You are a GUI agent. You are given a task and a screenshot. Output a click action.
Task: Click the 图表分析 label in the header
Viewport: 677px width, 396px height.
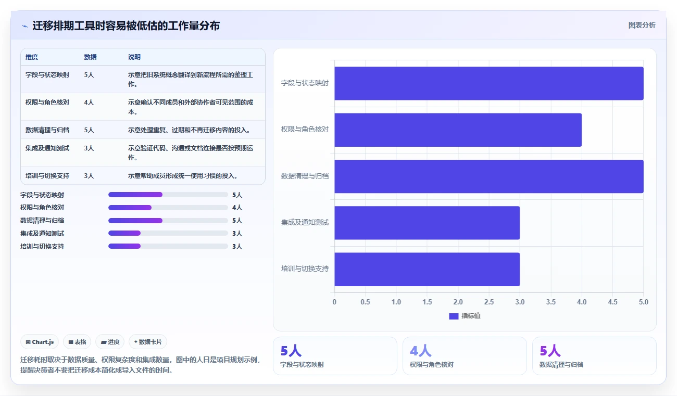[642, 25]
